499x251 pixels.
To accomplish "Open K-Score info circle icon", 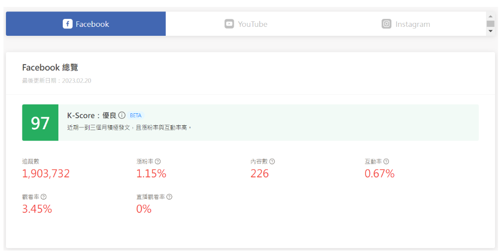I will (x=122, y=115).
